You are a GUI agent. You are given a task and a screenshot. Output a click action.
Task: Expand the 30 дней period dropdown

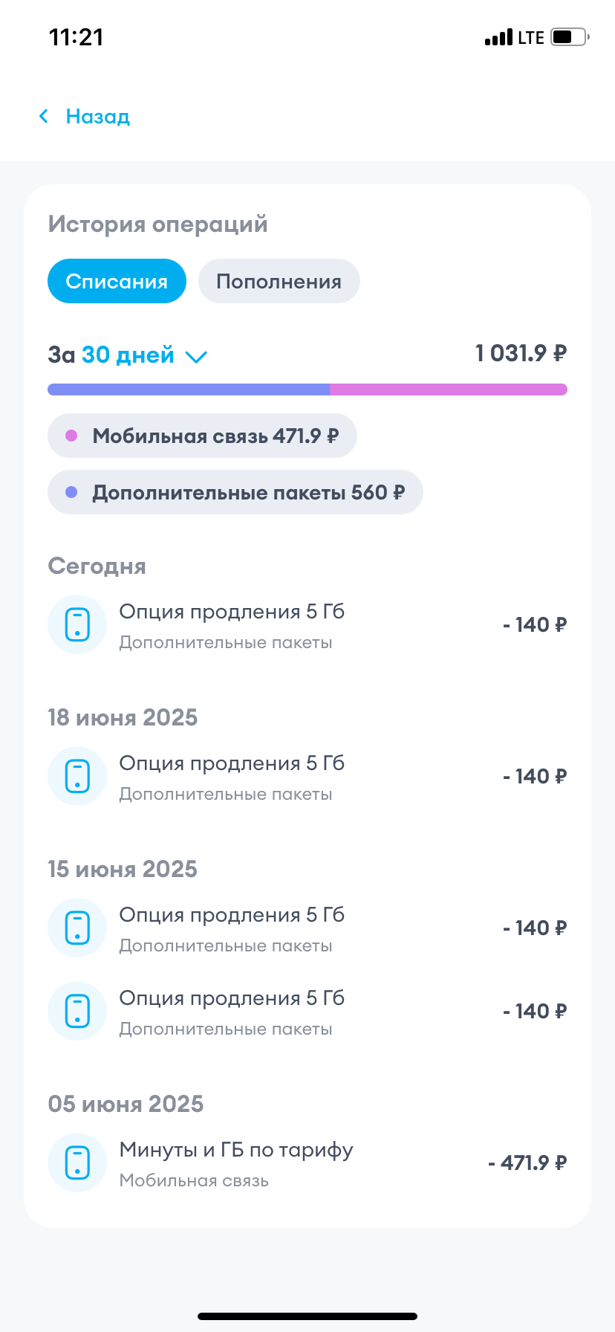click(x=128, y=355)
